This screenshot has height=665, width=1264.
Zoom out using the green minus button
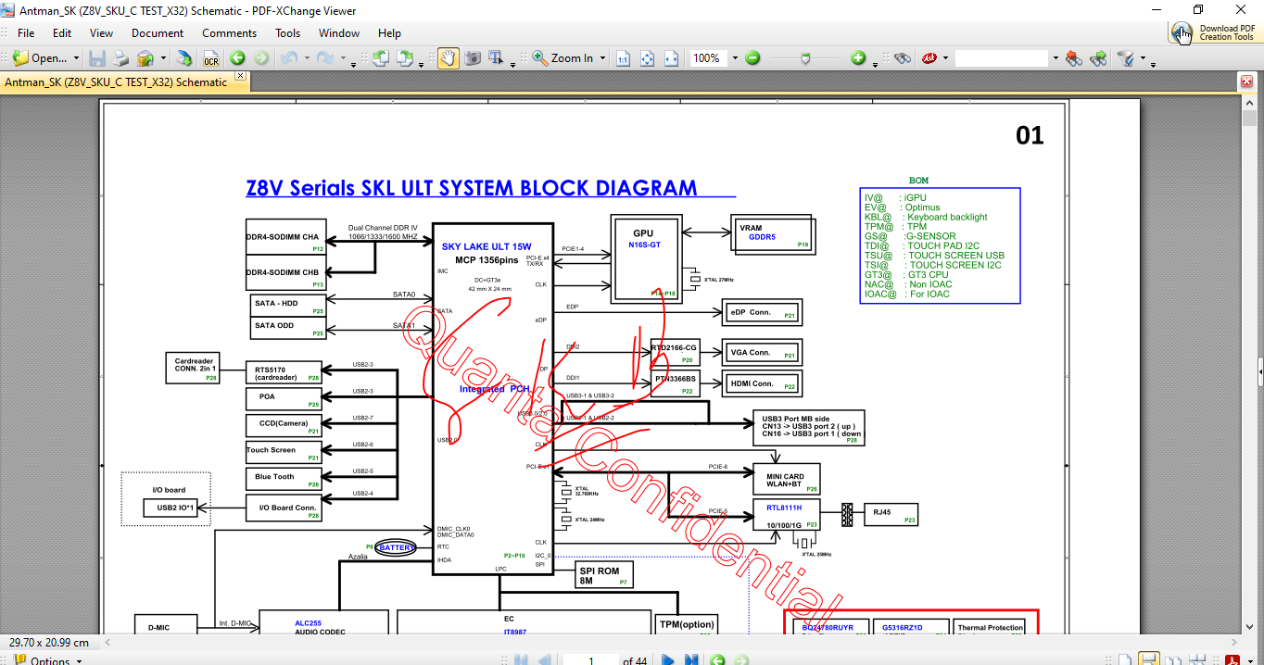(753, 58)
